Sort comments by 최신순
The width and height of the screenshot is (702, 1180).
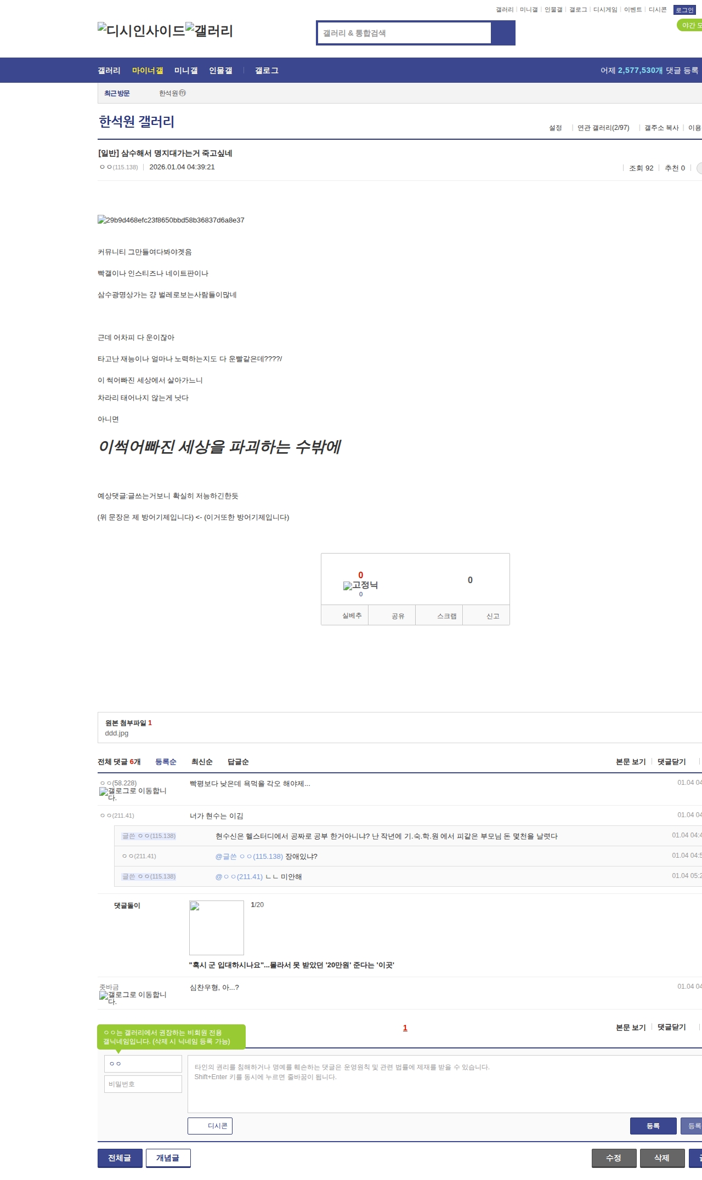coord(202,762)
